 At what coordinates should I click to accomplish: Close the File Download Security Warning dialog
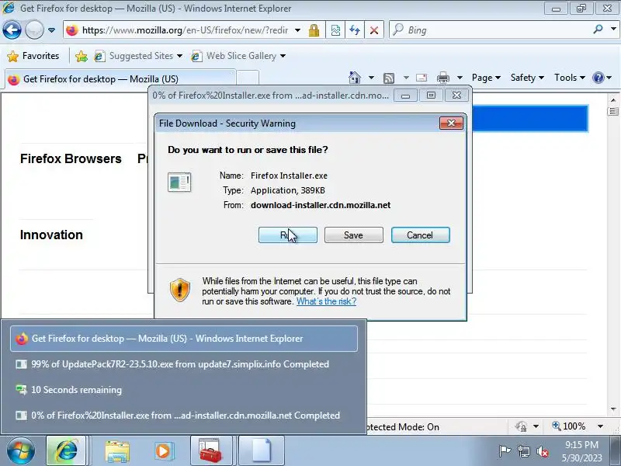pos(451,123)
